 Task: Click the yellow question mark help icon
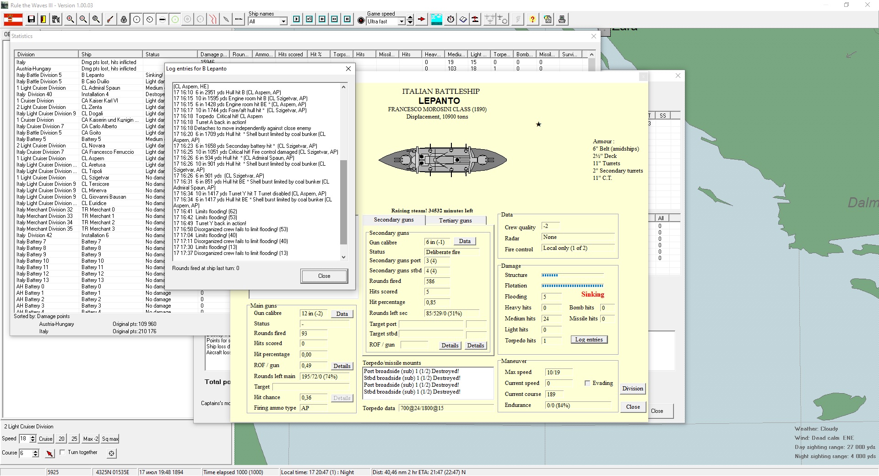[532, 19]
